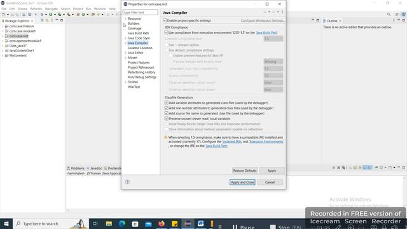Maximize the Outline view
Image resolution: width=407 pixels, height=229 pixels.
click(x=403, y=20)
